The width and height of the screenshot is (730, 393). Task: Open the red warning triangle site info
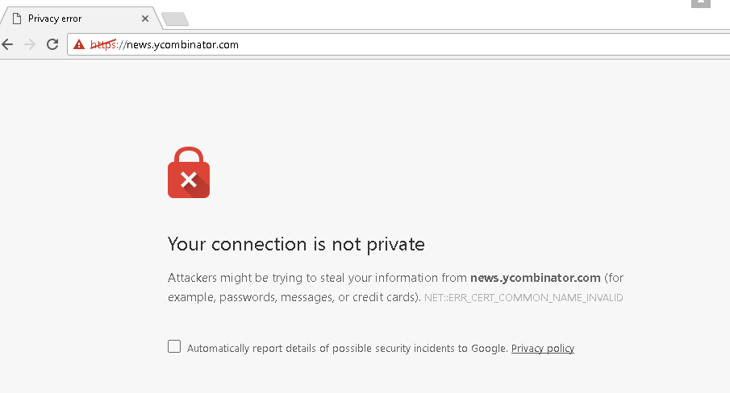click(x=79, y=44)
